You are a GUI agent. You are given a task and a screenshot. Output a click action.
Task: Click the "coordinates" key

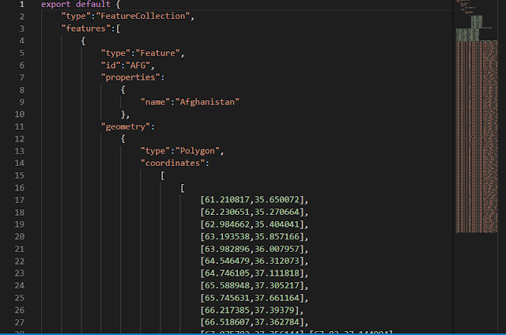[x=172, y=163]
